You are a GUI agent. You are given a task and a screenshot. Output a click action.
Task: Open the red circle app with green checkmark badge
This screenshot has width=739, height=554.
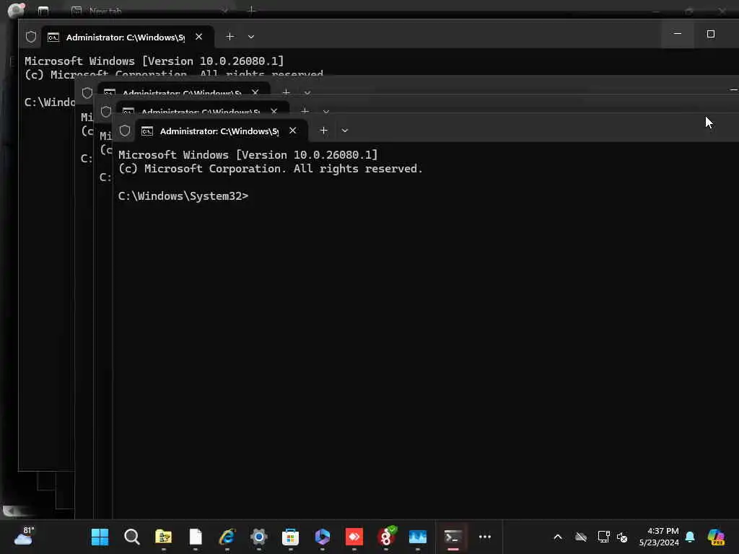386,537
